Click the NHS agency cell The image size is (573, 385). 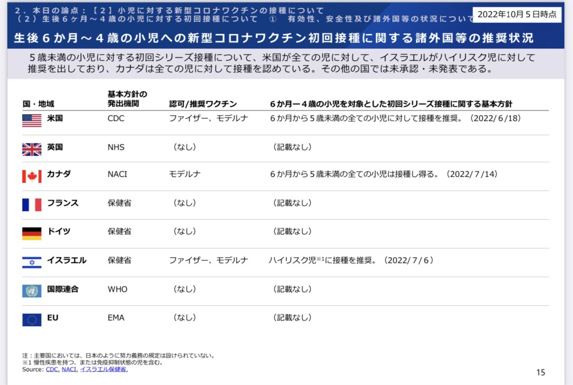[116, 147]
